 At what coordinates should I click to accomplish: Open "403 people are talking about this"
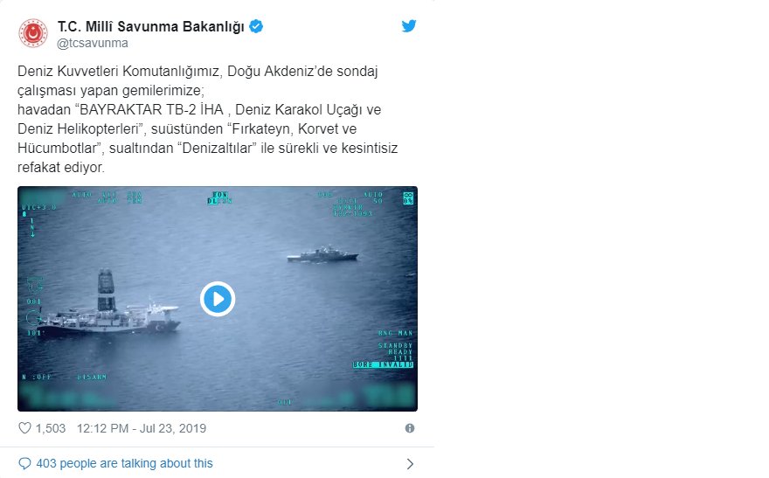click(x=124, y=463)
